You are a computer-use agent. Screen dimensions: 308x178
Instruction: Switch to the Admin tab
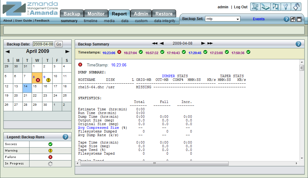point(141,14)
